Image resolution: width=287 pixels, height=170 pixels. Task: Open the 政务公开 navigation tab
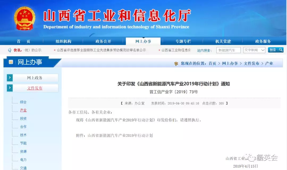click(x=103, y=41)
